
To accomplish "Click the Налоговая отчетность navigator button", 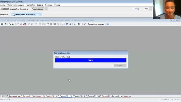I will [26, 14].
